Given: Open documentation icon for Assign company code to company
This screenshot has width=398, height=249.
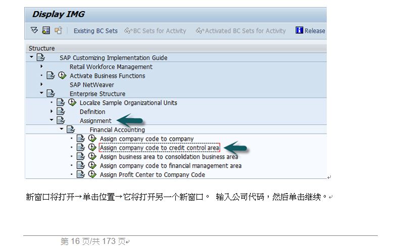Looking at the screenshot, I should [x=80, y=138].
